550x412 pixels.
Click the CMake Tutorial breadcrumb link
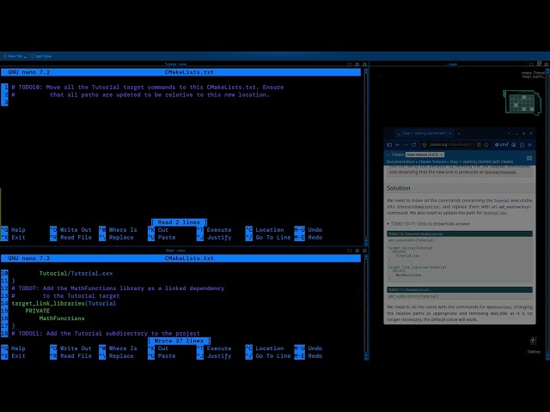click(x=432, y=162)
